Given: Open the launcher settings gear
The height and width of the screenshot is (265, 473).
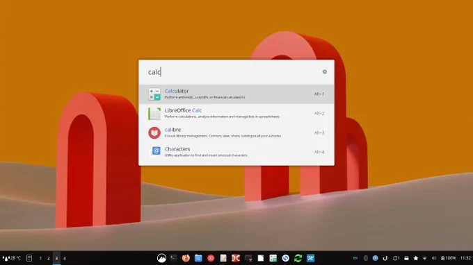Looking at the screenshot, I should (x=325, y=72).
